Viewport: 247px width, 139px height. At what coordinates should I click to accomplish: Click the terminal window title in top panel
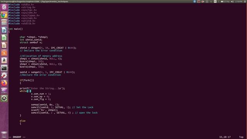(x=34, y=2)
